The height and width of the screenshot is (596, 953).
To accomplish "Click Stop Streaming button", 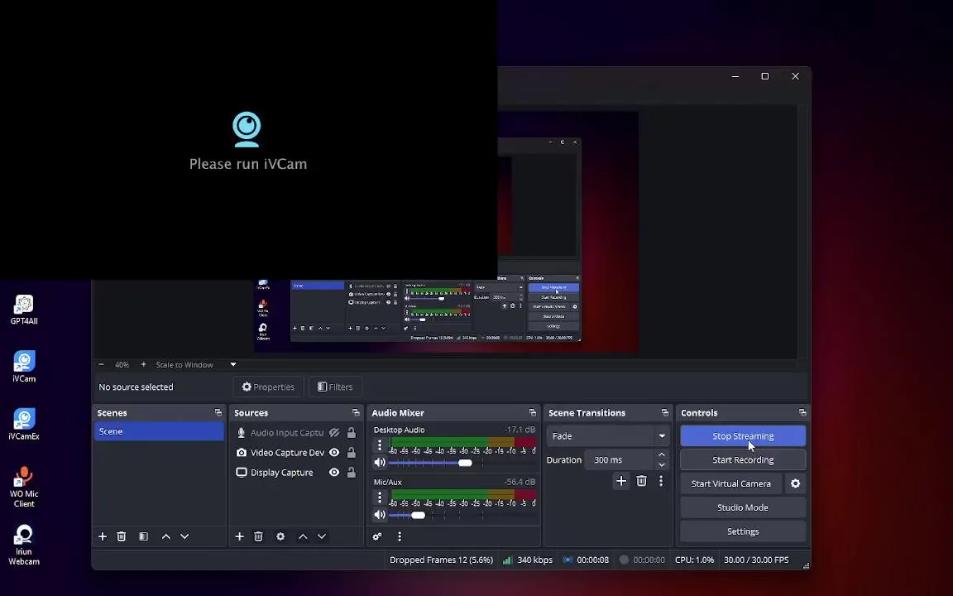I will click(x=743, y=436).
